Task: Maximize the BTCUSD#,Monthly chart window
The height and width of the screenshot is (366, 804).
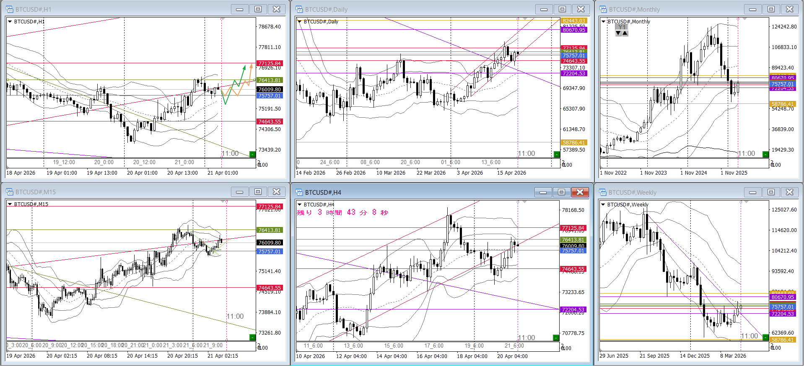Action: (x=771, y=9)
